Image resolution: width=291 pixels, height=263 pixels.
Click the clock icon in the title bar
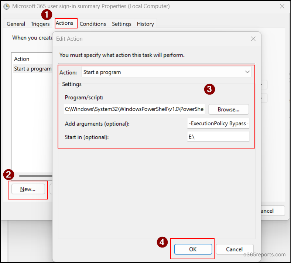pyautogui.click(x=6, y=6)
